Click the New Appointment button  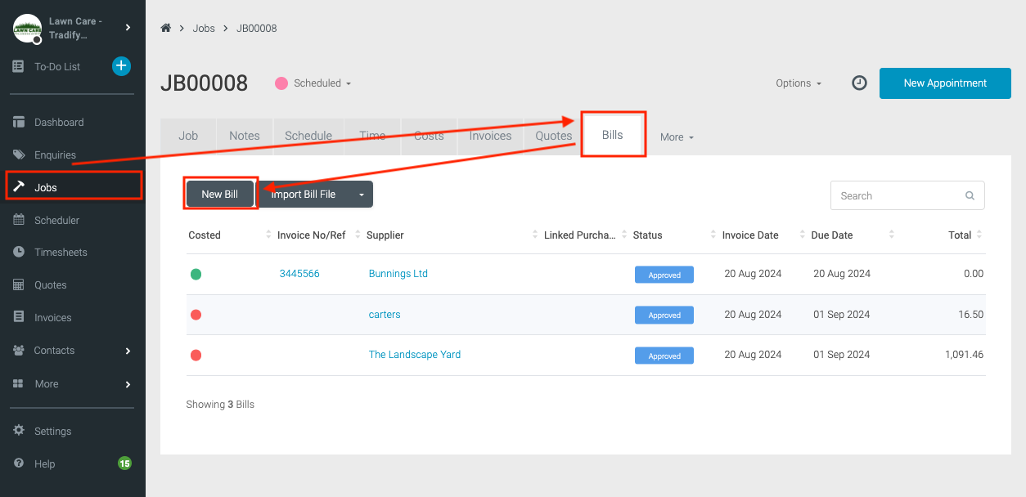click(x=944, y=83)
